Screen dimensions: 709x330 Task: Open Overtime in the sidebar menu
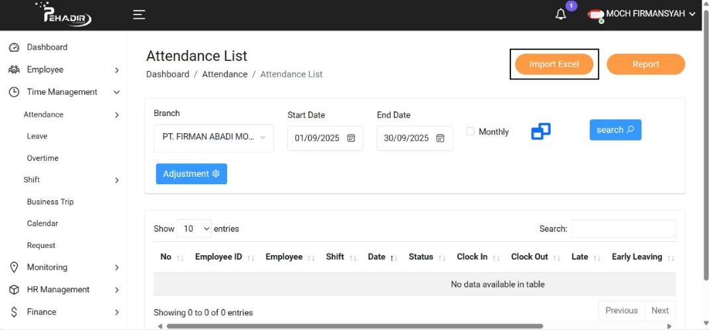pyautogui.click(x=42, y=158)
